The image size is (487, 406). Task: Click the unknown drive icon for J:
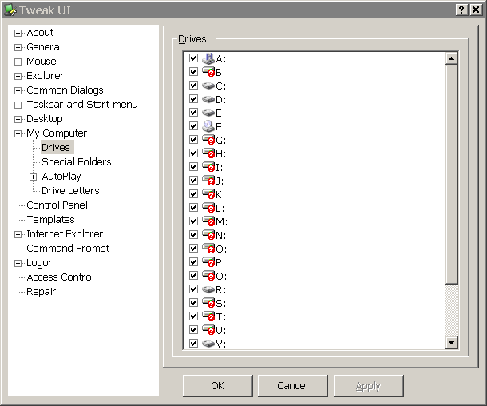[208, 181]
